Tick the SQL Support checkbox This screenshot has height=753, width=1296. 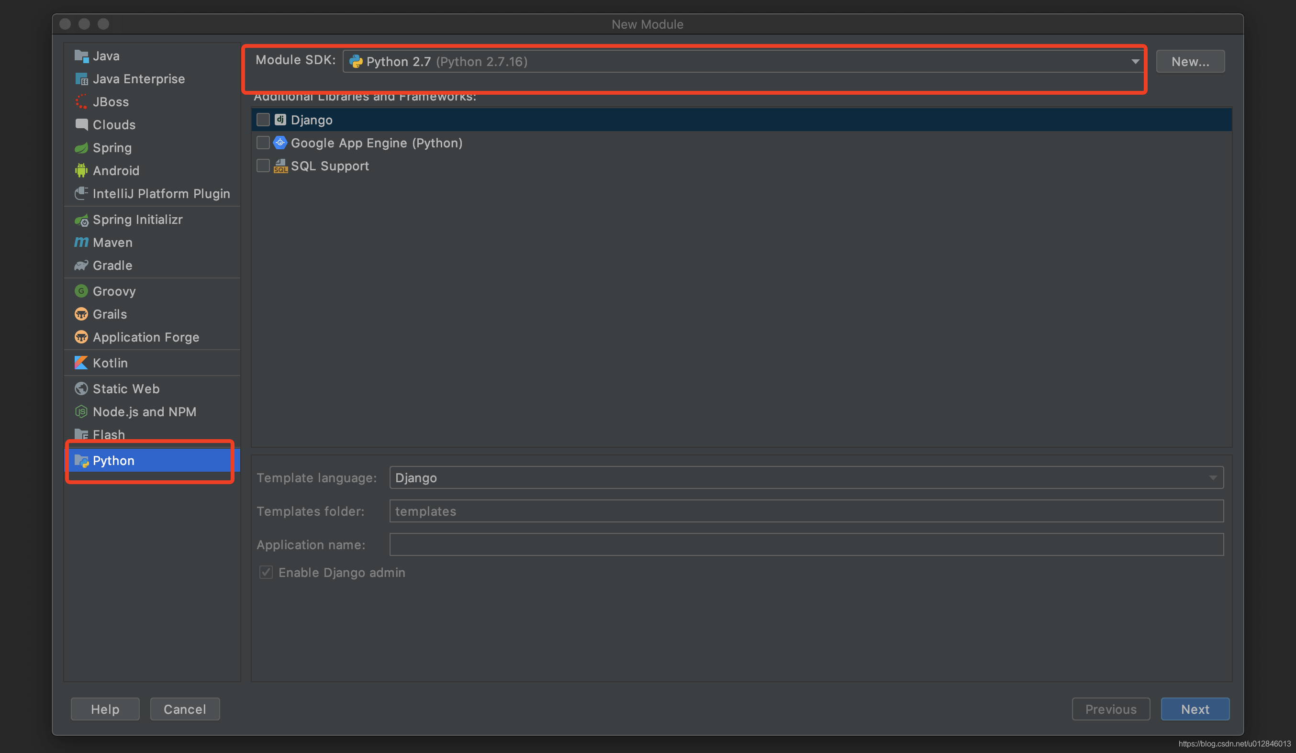pyautogui.click(x=263, y=166)
